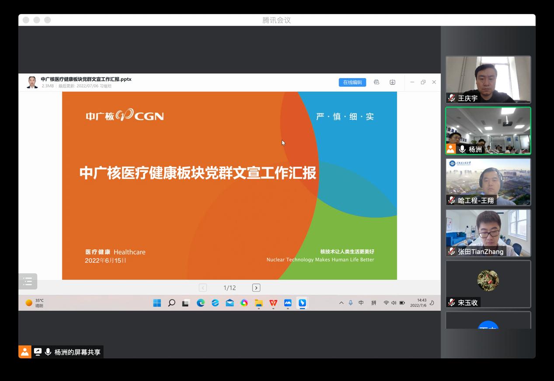554x381 pixels.
Task: Click orange person icon in bottom status
Action: (x=24, y=352)
